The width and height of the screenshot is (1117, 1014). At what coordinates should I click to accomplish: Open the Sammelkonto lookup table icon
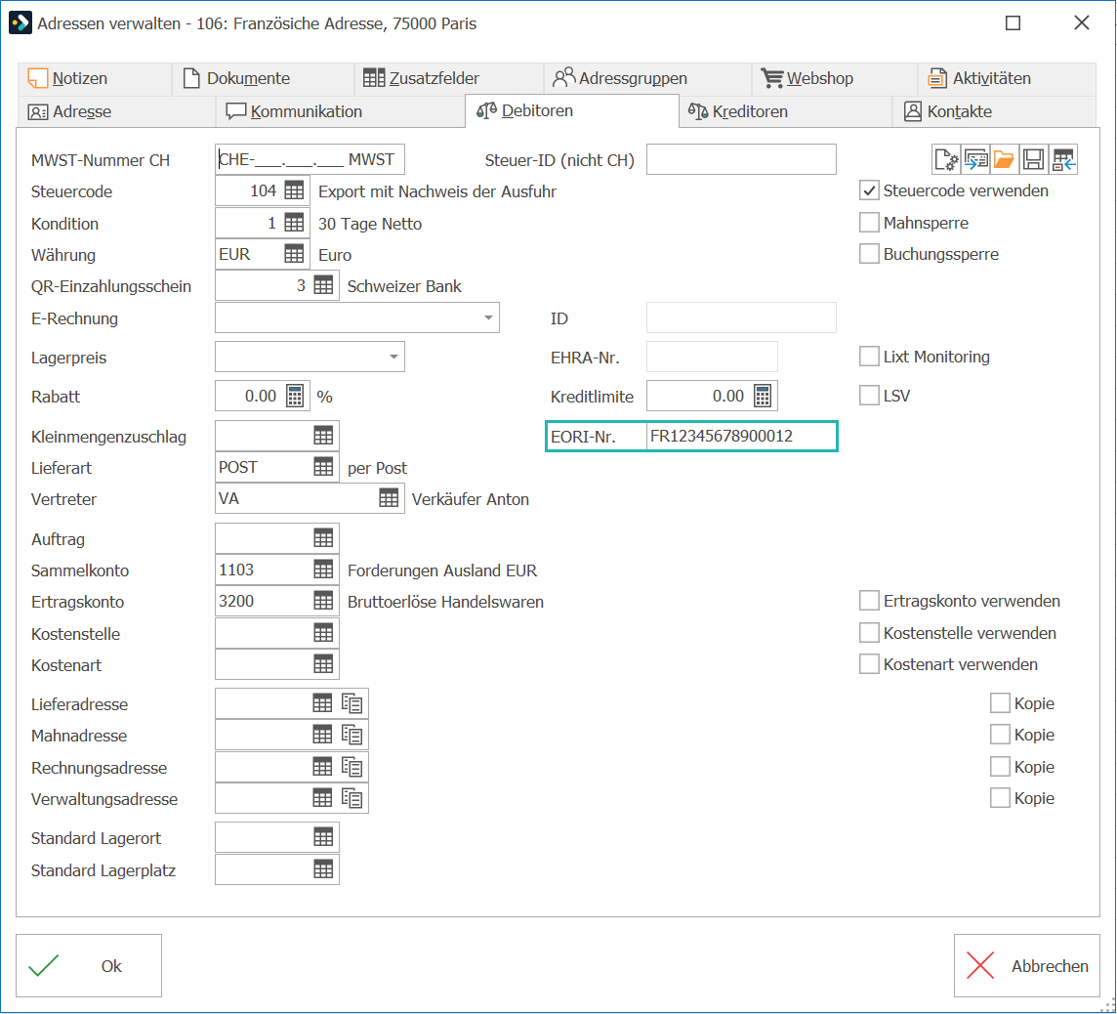coord(323,570)
